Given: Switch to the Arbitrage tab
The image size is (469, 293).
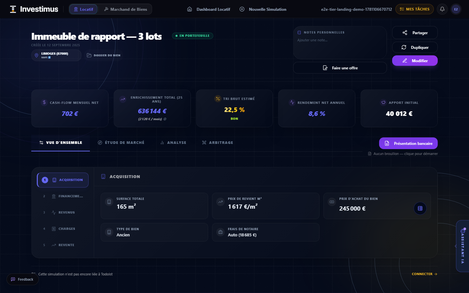Looking at the screenshot, I should (218, 143).
